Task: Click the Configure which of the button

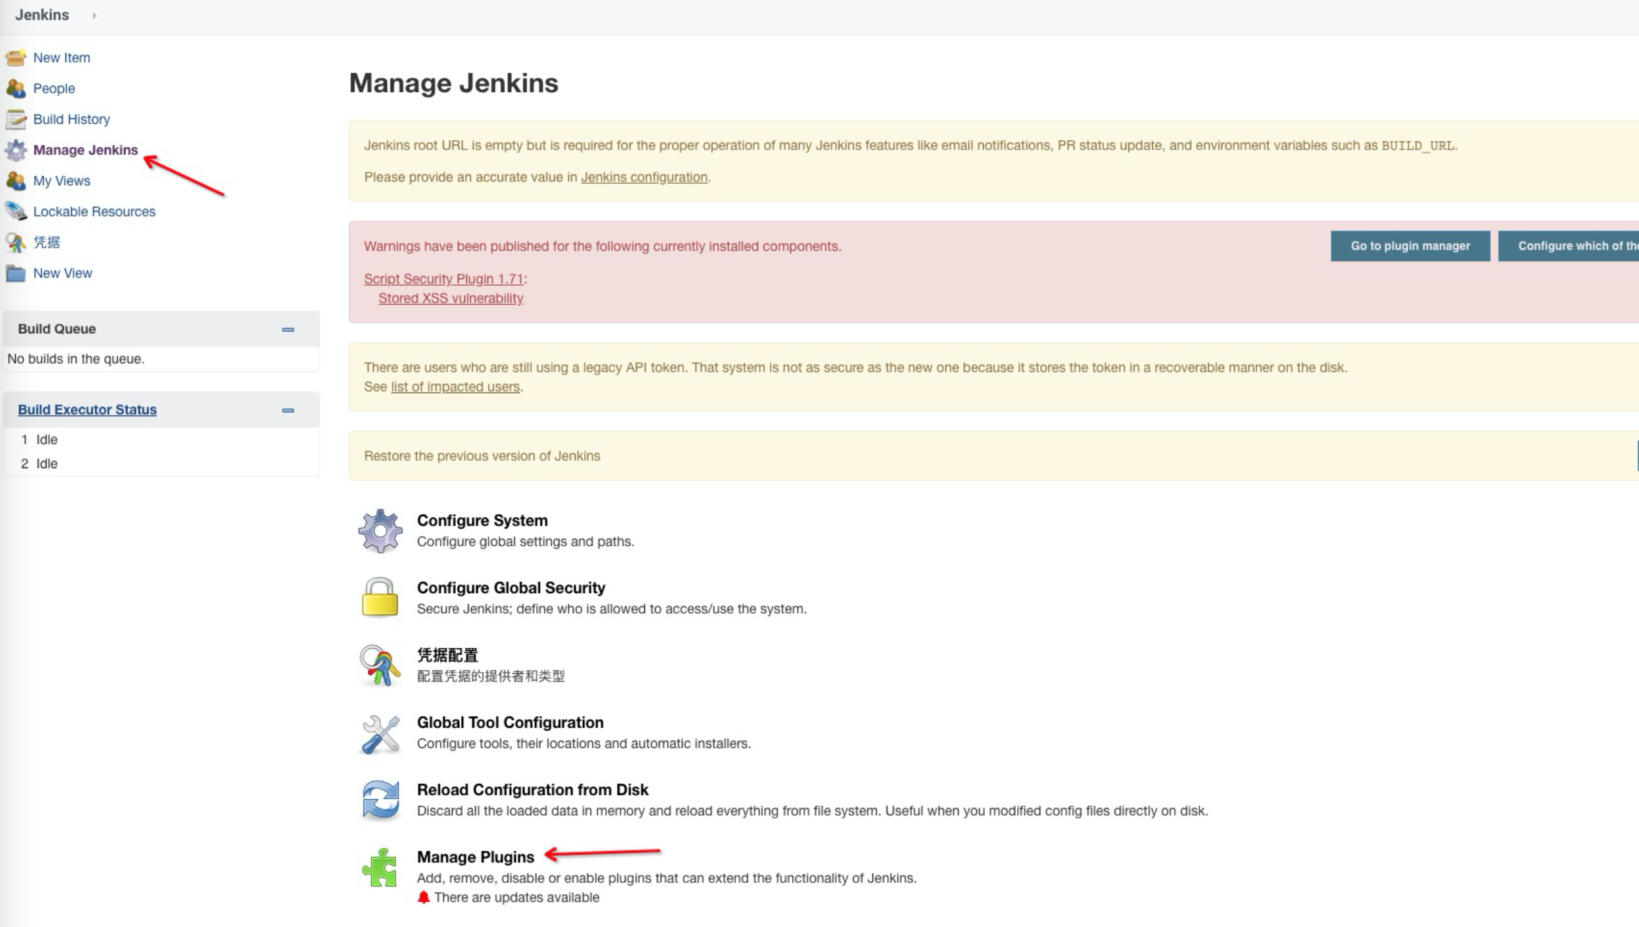Action: tap(1569, 246)
